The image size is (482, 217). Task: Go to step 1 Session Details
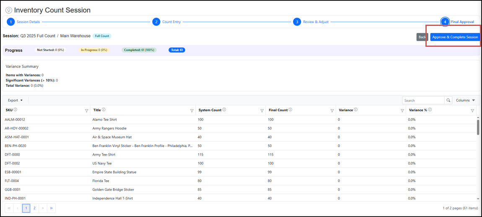click(11, 22)
